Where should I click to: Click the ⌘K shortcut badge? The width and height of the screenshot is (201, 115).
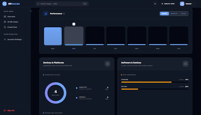pos(85,4)
